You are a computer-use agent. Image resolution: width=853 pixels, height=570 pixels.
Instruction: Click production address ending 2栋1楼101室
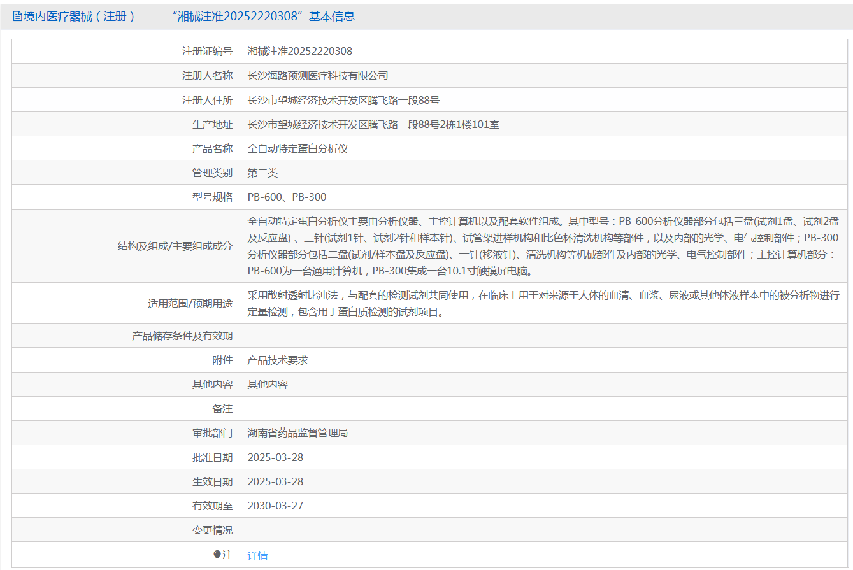point(373,124)
